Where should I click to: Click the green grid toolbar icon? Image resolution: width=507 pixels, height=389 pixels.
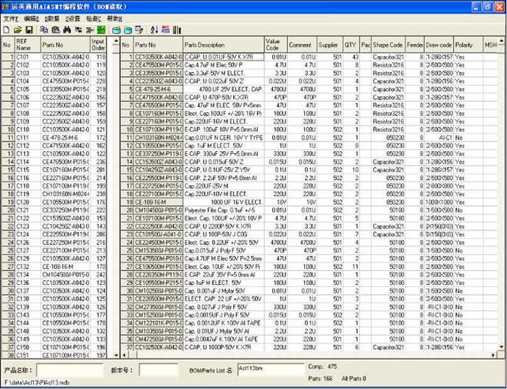(101, 30)
